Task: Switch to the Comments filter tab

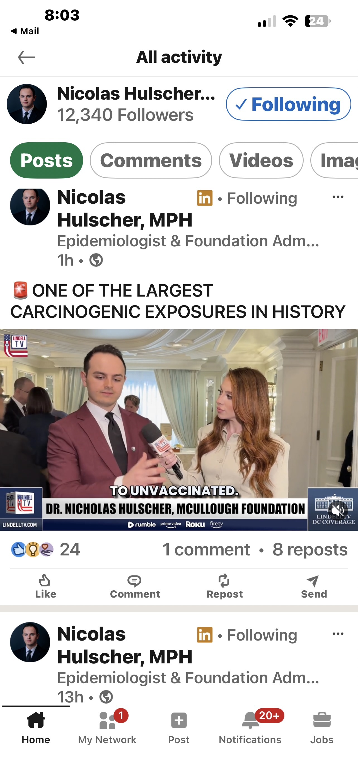Action: (151, 160)
